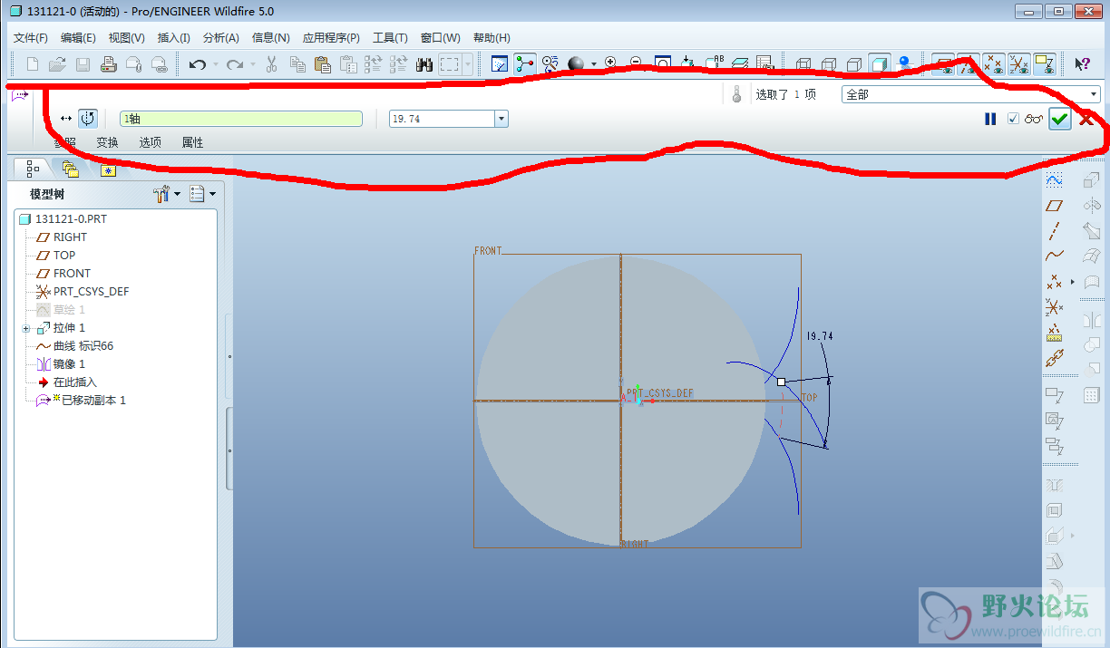1110x648 pixels.
Task: Switch to wireframe display
Action: coord(803,64)
